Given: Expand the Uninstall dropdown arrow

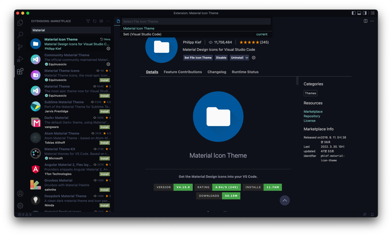Looking at the screenshot, I should [x=247, y=58].
